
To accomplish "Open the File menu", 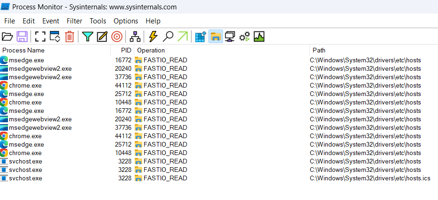I will [9, 21].
